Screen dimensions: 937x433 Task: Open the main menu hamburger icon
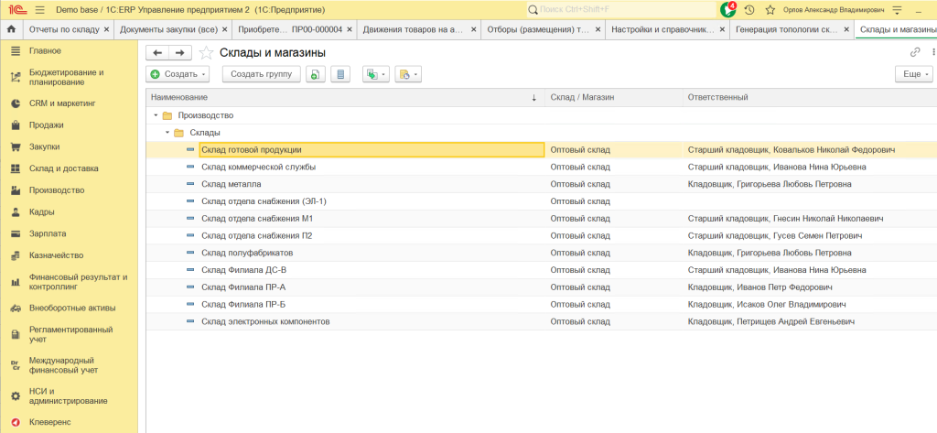pos(40,10)
